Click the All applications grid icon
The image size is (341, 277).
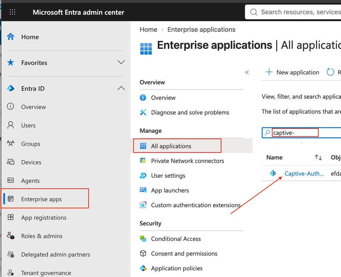click(143, 146)
